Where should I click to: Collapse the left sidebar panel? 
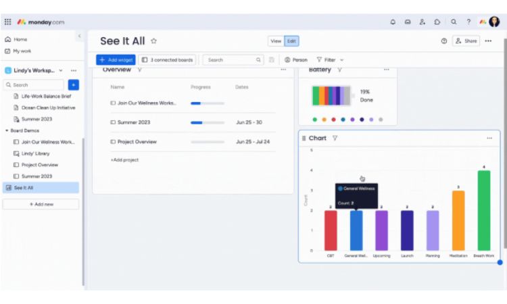click(79, 36)
